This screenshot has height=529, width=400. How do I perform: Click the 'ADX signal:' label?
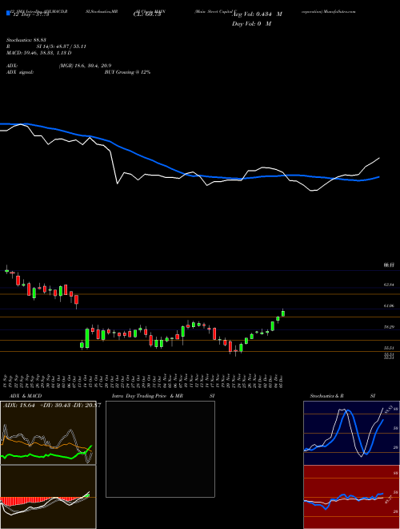20,72
